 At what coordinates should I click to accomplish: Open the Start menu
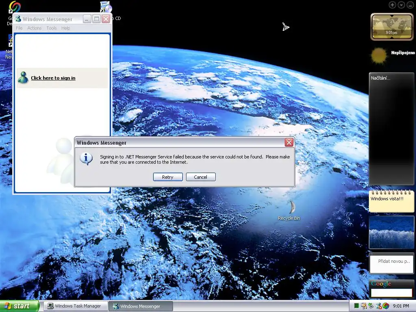pyautogui.click(x=19, y=306)
